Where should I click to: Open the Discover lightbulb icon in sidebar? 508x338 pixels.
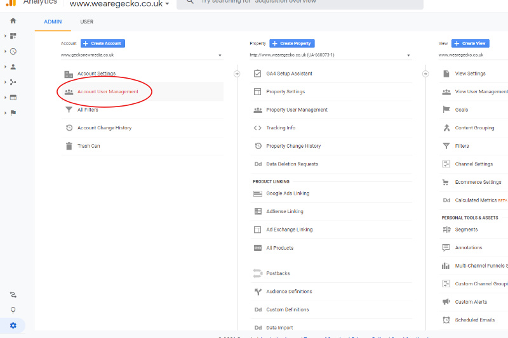[x=13, y=310]
